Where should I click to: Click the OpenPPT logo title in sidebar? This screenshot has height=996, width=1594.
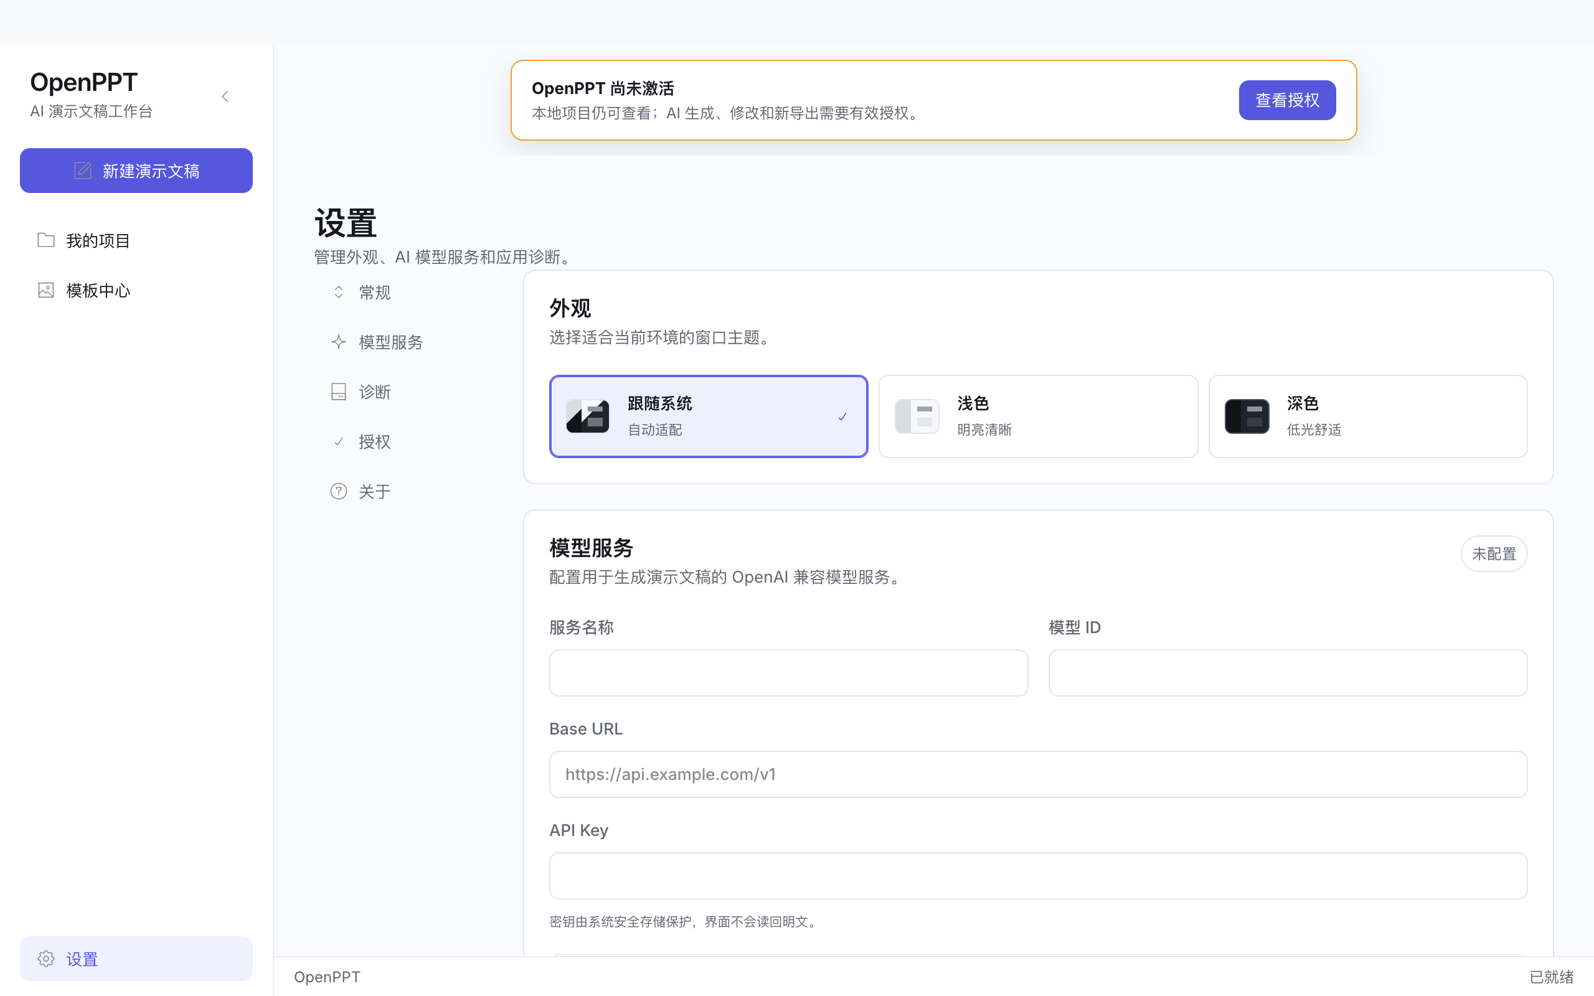pyautogui.click(x=83, y=82)
